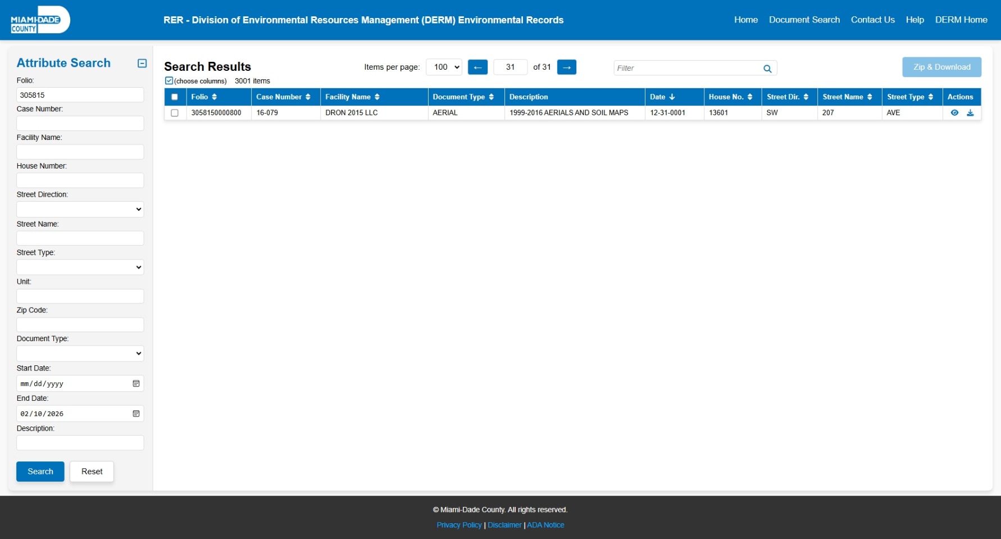Open the Contact Us page
The image size is (1001, 539).
click(x=872, y=20)
